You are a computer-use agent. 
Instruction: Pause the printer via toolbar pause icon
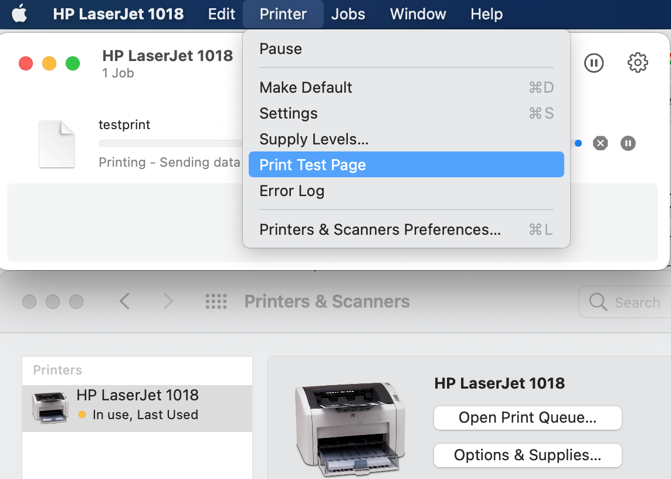click(594, 63)
